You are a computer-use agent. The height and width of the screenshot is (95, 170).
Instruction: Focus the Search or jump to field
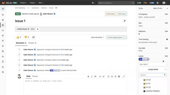point(116,3)
